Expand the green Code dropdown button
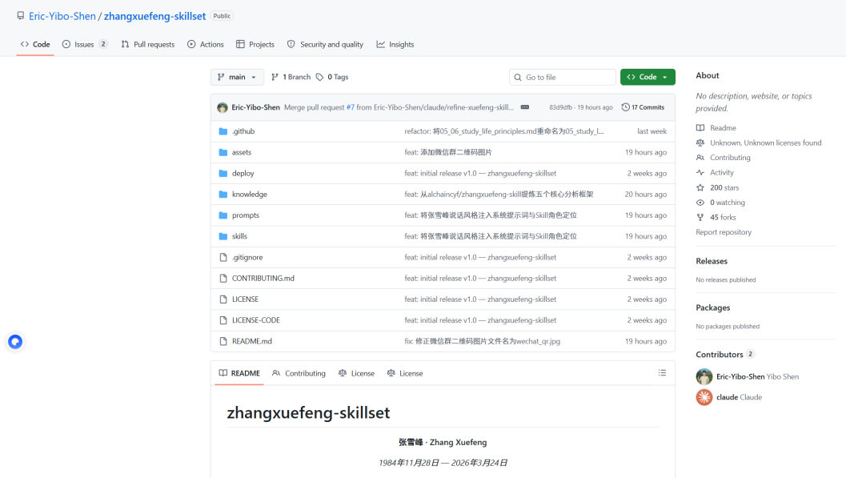The width and height of the screenshot is (846, 478). click(x=648, y=78)
